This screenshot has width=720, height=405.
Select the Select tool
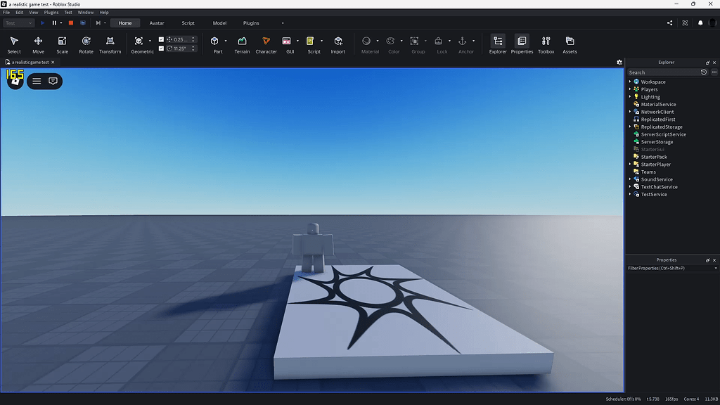point(14,45)
